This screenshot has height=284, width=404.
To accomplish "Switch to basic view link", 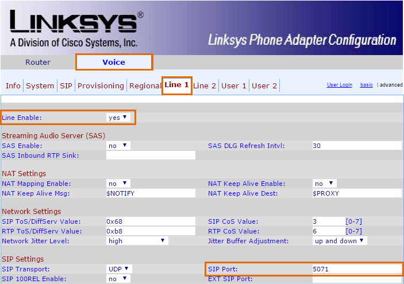I will 367,85.
